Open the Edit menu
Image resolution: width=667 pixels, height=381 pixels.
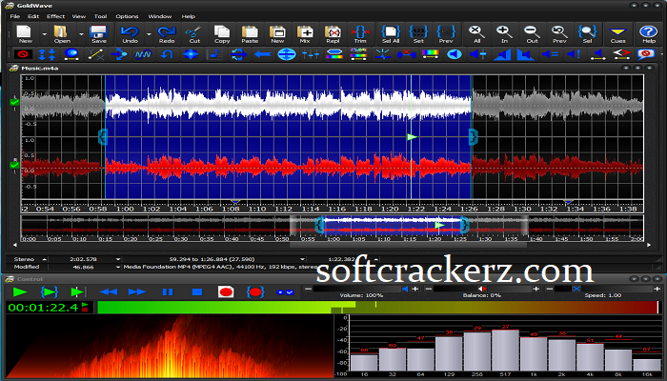click(33, 16)
